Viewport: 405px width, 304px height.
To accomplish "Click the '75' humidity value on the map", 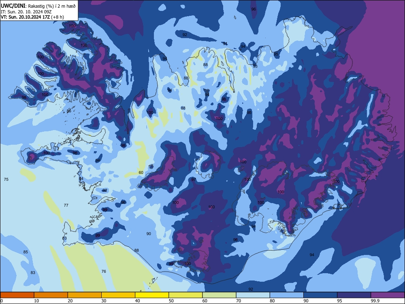I will click(6, 179).
